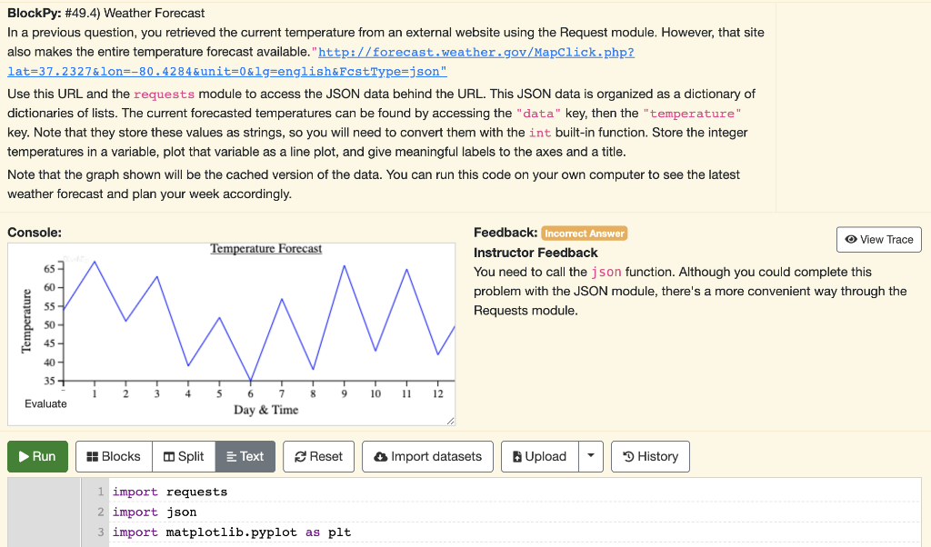Click the Incorrect Answer badge
Image resolution: width=931 pixels, height=547 pixels.
[584, 234]
